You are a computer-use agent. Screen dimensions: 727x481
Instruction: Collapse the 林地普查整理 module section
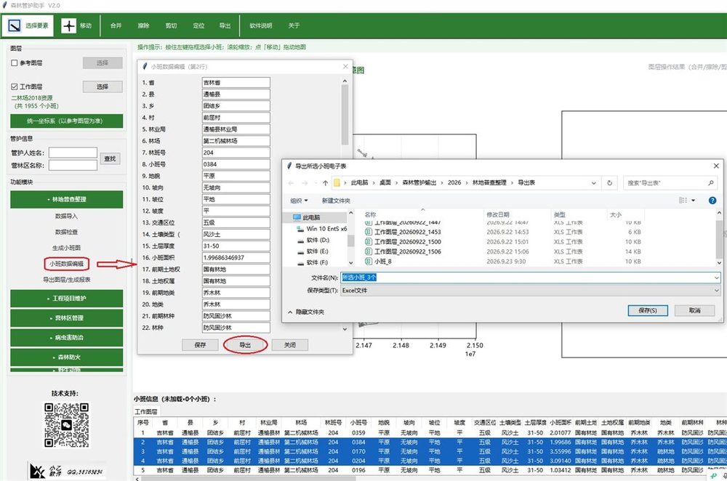coord(67,199)
